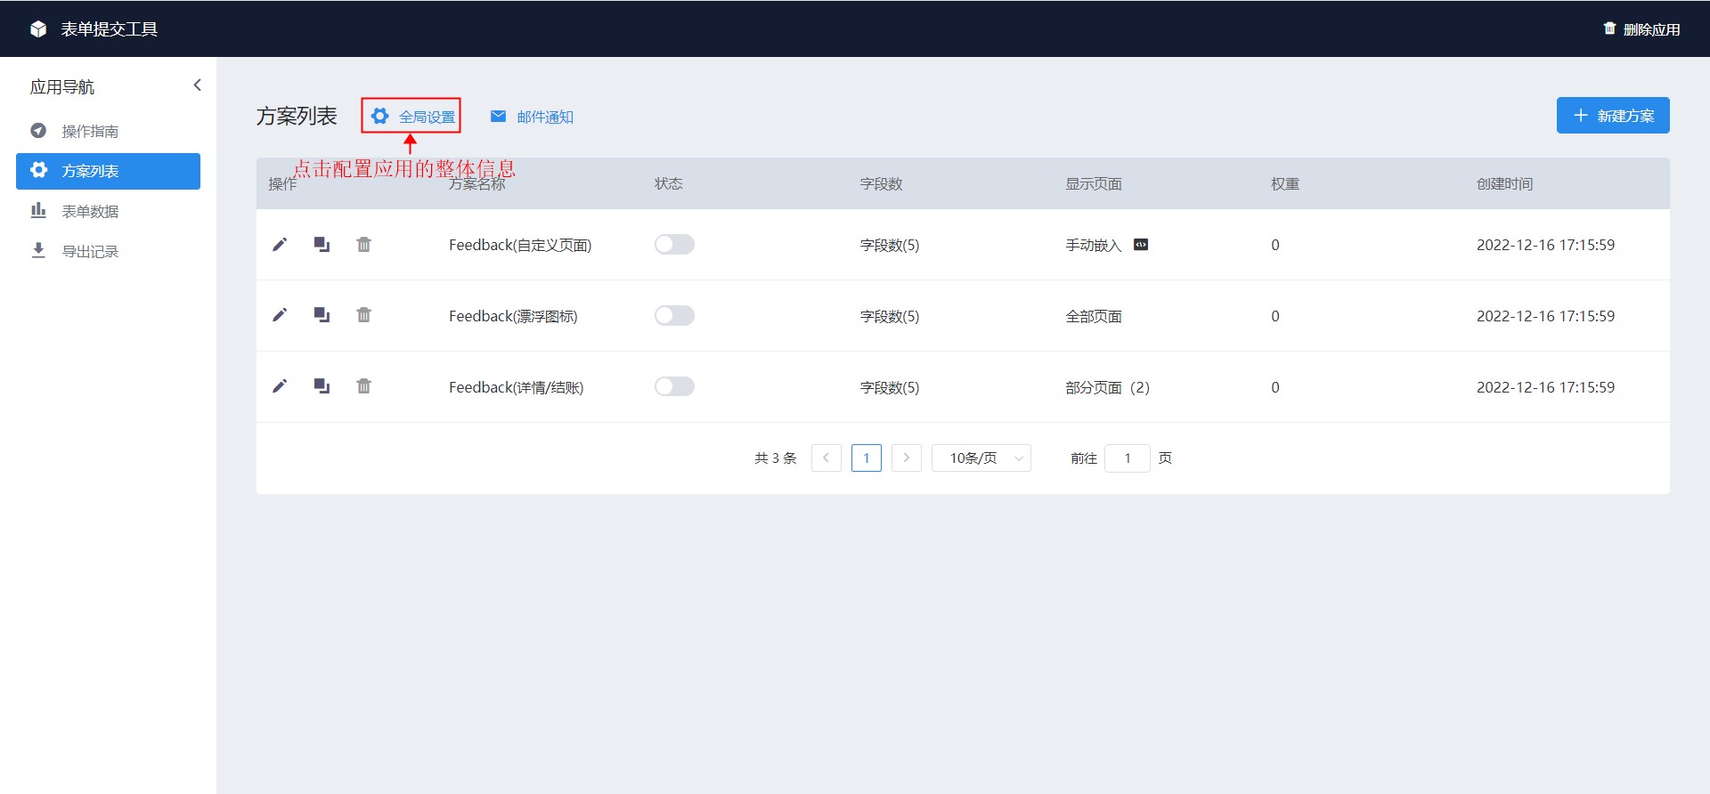Click the 导出记录 download icon

tap(38, 251)
